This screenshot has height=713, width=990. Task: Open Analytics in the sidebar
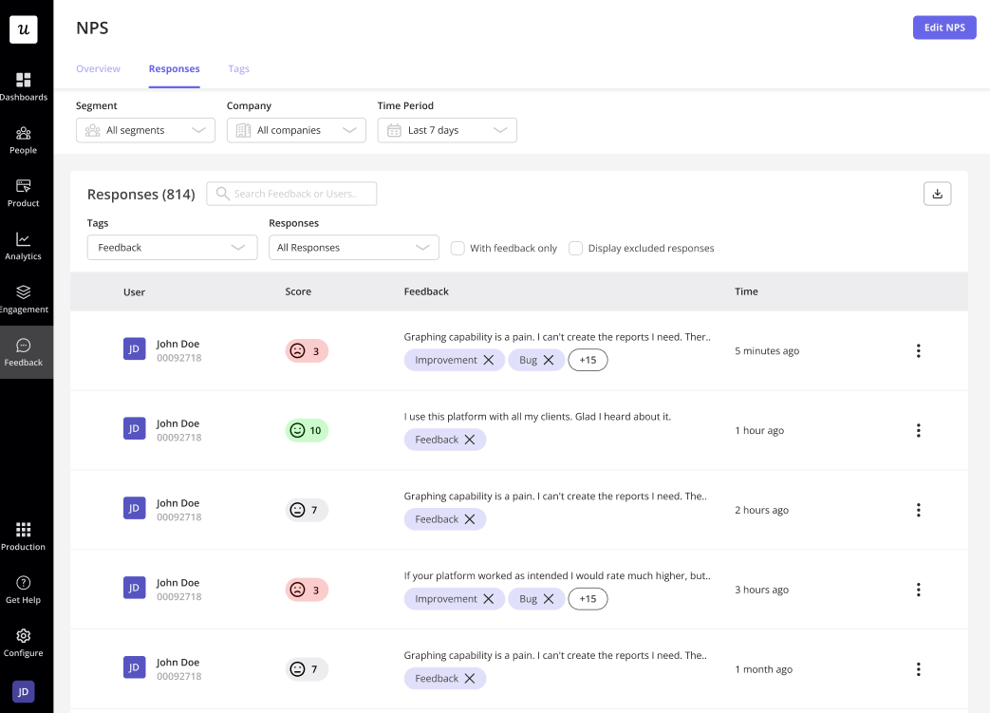pos(24,246)
